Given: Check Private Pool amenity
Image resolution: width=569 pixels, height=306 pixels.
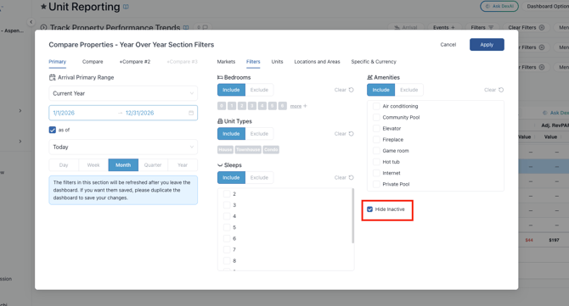Looking at the screenshot, I should [376, 184].
